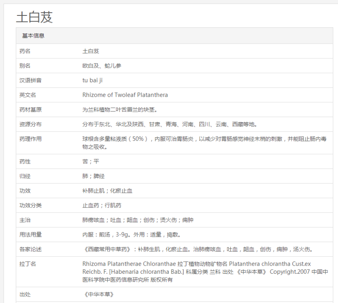Select indications text starting 肺痨咳血
The width and height of the screenshot is (338, 303).
tap(138, 220)
